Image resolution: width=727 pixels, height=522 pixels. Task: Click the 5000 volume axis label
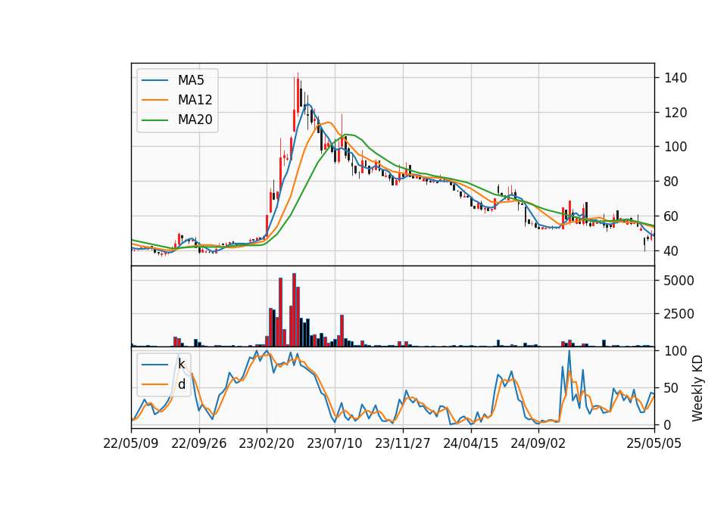679,281
